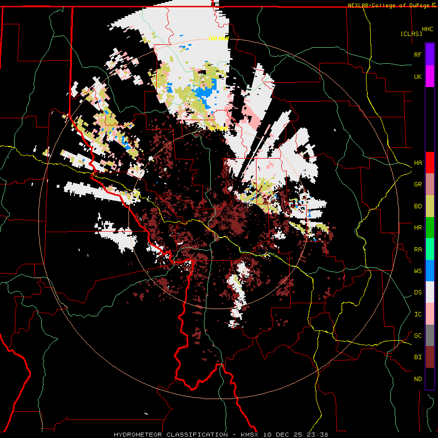Select the dusty pink GR legend swatch
This screenshot has height=438, width=438.
pos(430,184)
